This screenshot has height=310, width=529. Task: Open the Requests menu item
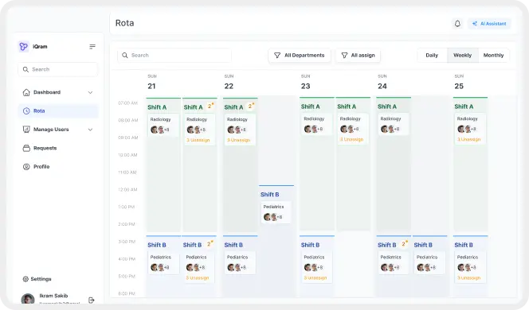coord(57,148)
